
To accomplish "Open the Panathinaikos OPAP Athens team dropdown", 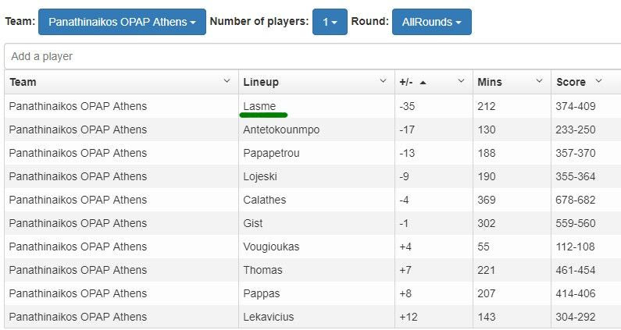I will point(122,22).
